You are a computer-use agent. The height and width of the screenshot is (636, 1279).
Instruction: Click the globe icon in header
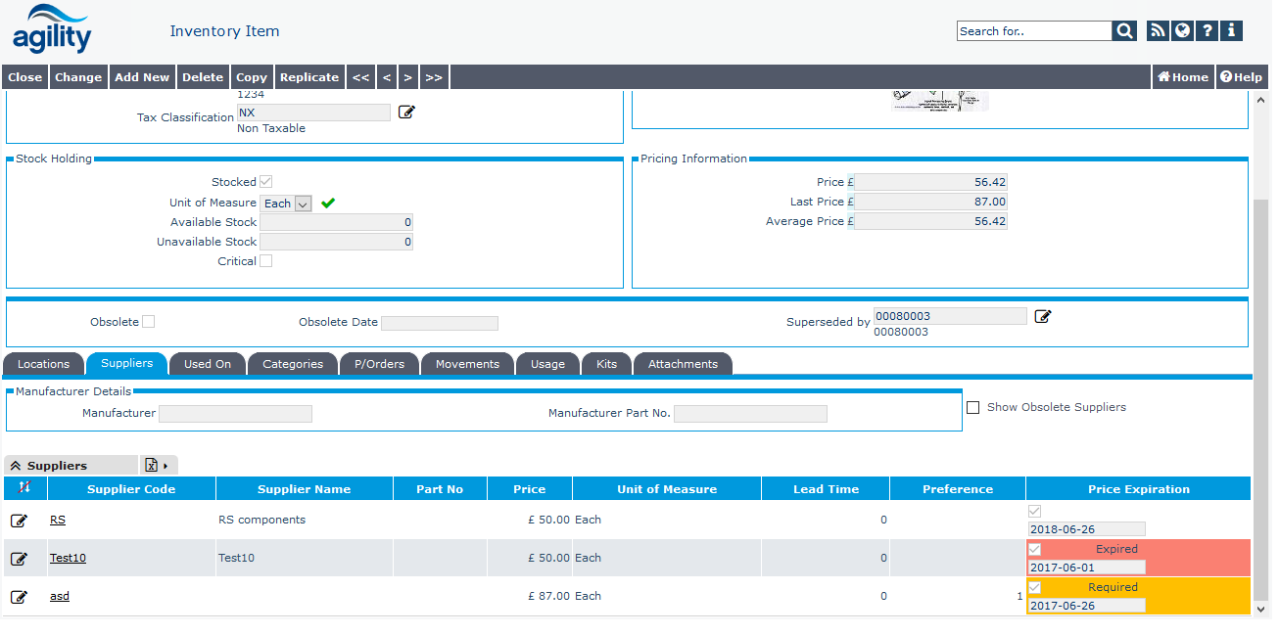point(1183,31)
